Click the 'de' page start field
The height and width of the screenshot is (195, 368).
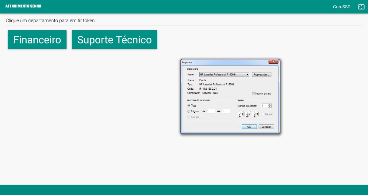(x=211, y=111)
